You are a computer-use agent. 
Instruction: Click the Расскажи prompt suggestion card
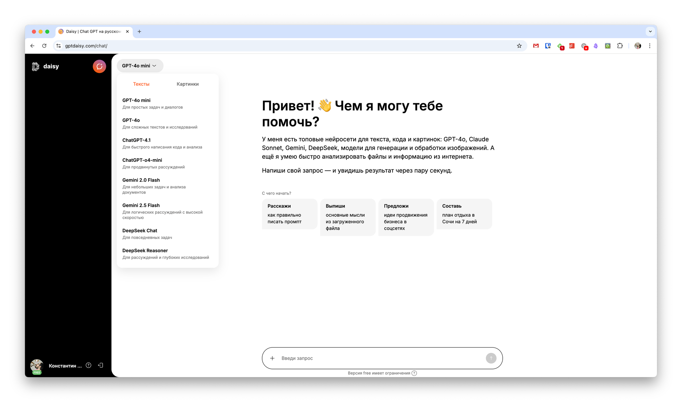pyautogui.click(x=289, y=214)
